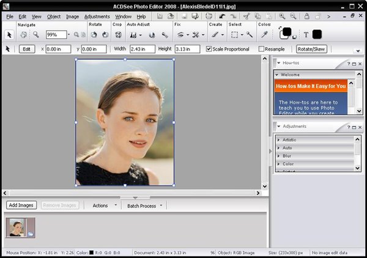The width and height of the screenshot is (367, 258).
Task: Select the Crop tool
Action: [119, 35]
